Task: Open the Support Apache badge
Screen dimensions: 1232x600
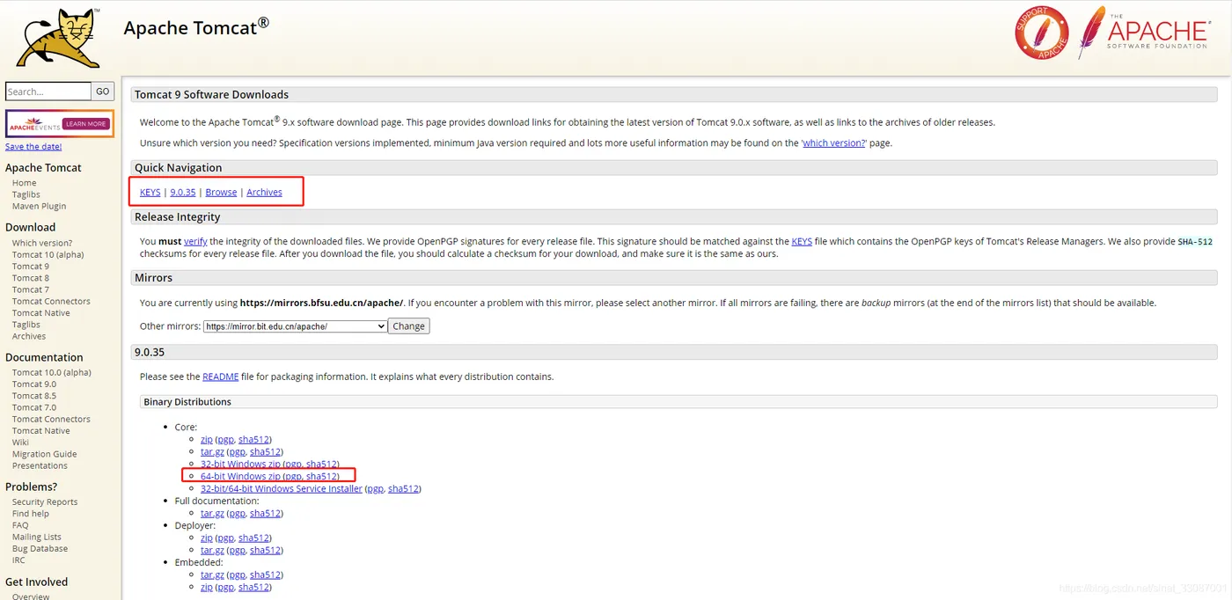Action: (1042, 33)
